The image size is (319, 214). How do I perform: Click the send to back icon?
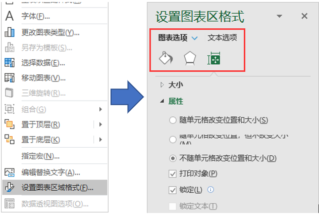coord(10,139)
